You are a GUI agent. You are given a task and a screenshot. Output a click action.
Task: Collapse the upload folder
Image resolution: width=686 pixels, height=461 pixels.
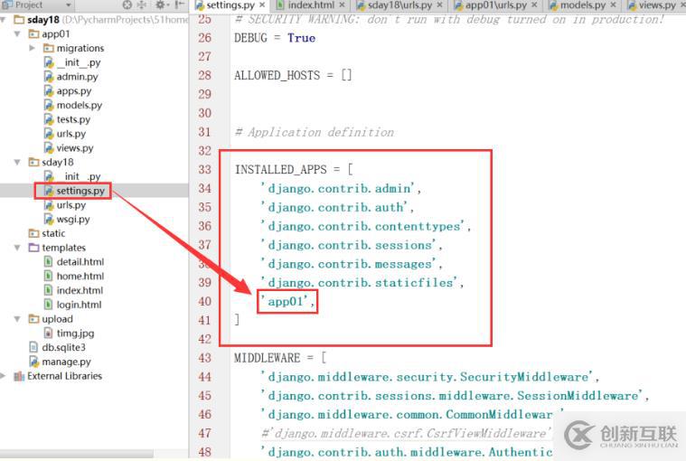(17, 319)
